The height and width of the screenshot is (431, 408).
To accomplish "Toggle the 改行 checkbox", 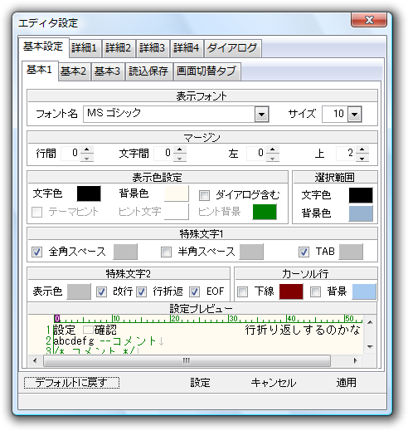I will (x=101, y=291).
